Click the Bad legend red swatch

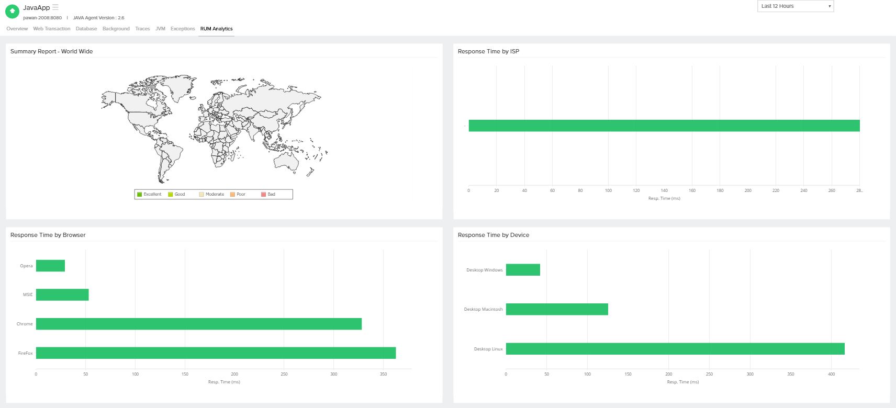click(264, 195)
